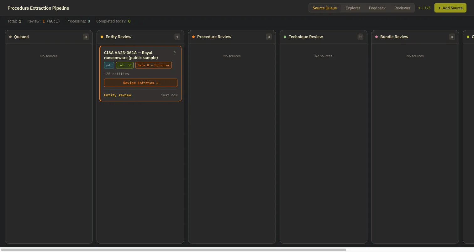Image resolution: width=474 pixels, height=252 pixels.
Task: Open the Reviewer tab
Action: pos(402,8)
